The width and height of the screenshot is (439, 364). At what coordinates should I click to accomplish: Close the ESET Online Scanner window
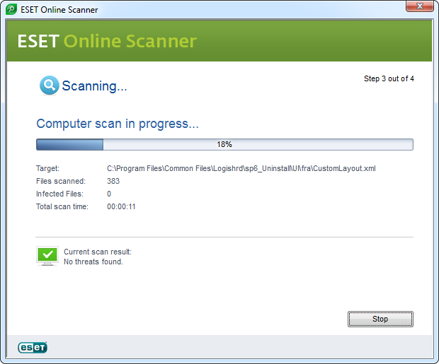pos(419,6)
